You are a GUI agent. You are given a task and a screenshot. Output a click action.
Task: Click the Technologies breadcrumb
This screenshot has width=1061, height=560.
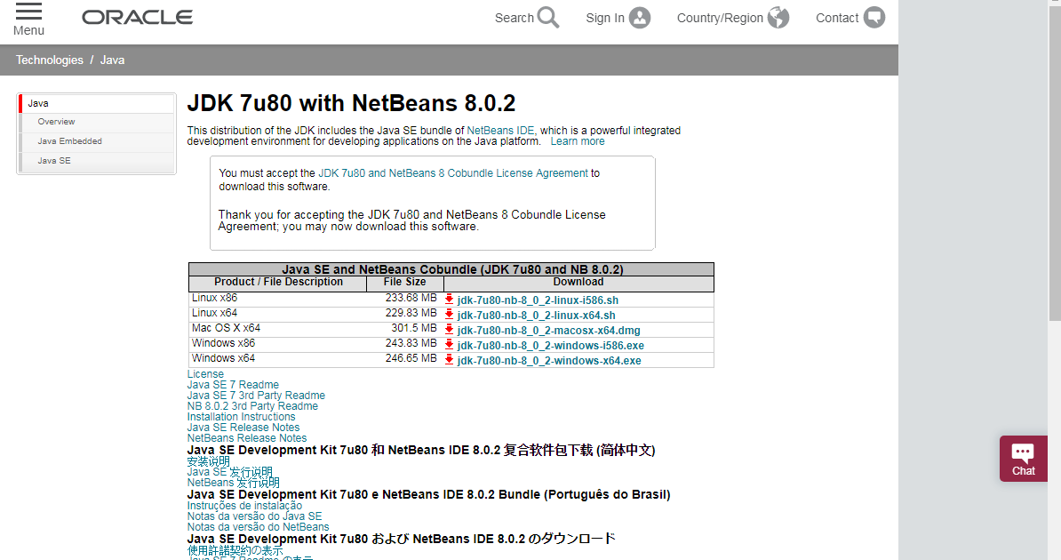point(50,60)
